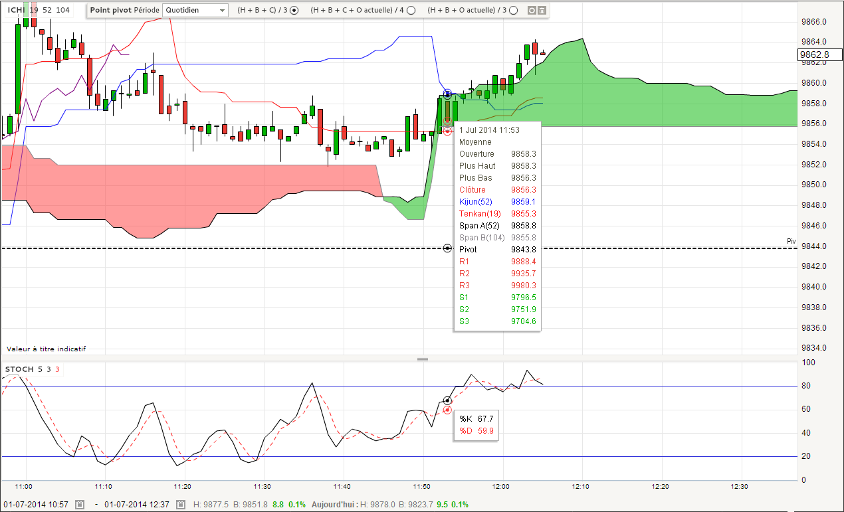Click the 11:30 time axis label

263,486
